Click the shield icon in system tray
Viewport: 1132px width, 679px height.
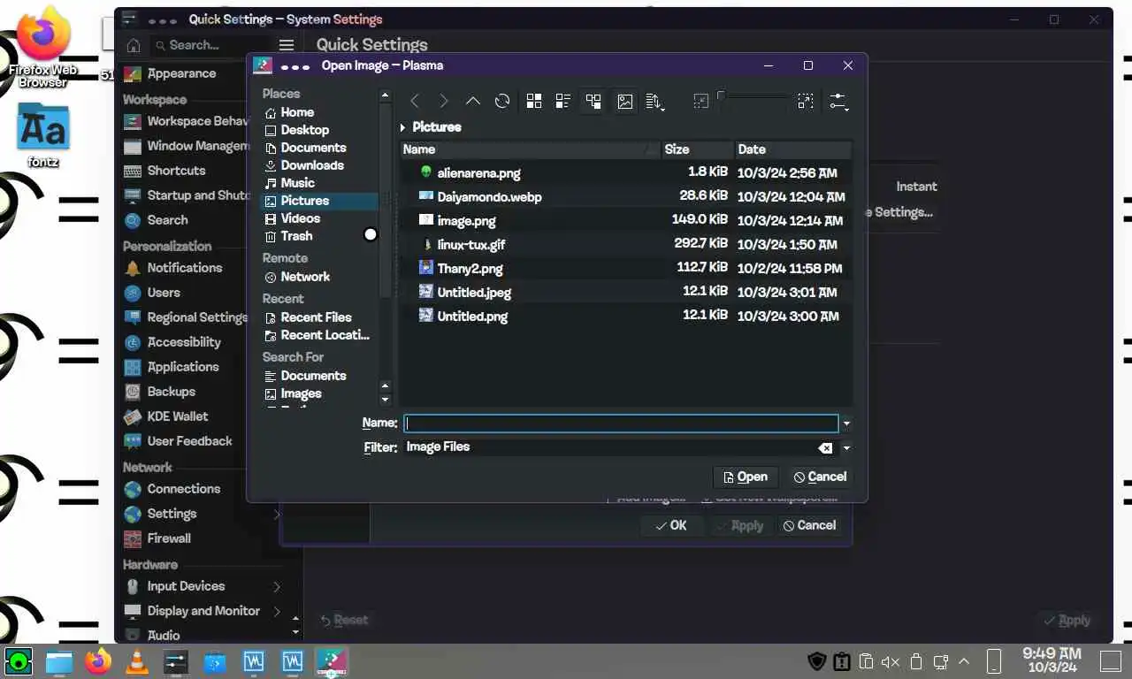(817, 661)
